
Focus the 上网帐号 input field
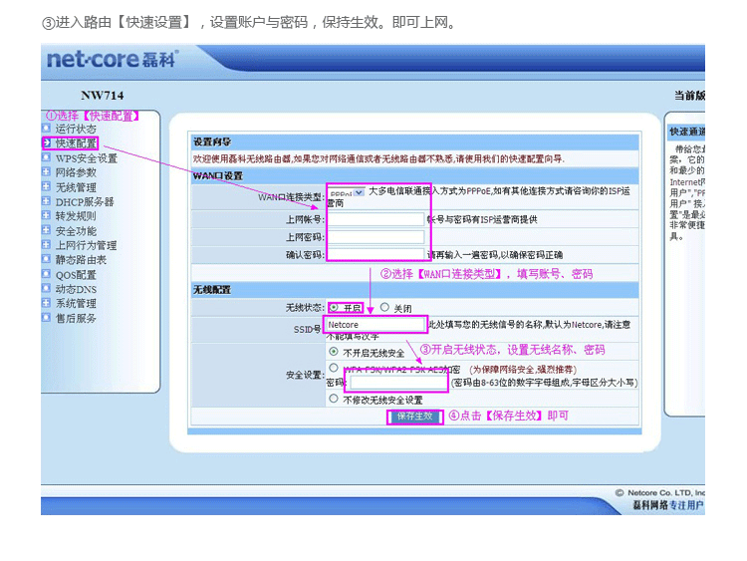pos(375,219)
